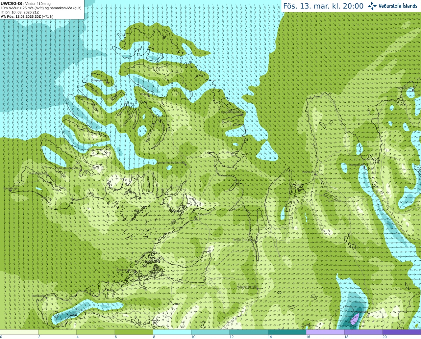Click the VT: Fös. 13.03.2026 20Z line
421x339 pixels.
27,16
